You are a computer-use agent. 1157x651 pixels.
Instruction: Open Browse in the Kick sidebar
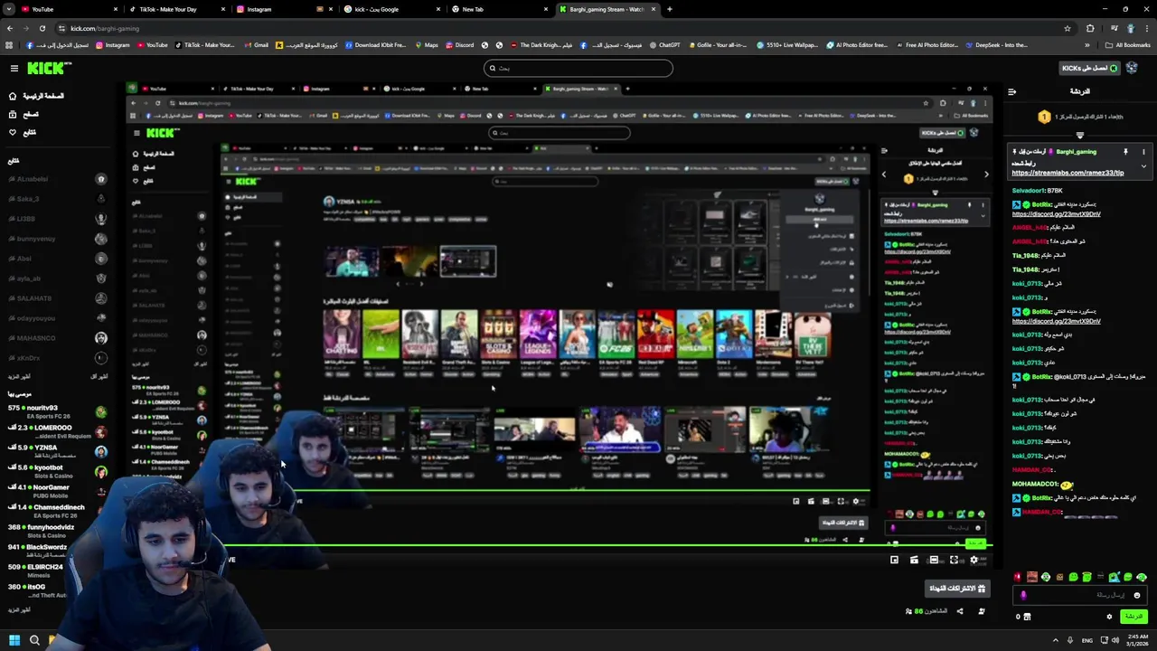[24, 114]
